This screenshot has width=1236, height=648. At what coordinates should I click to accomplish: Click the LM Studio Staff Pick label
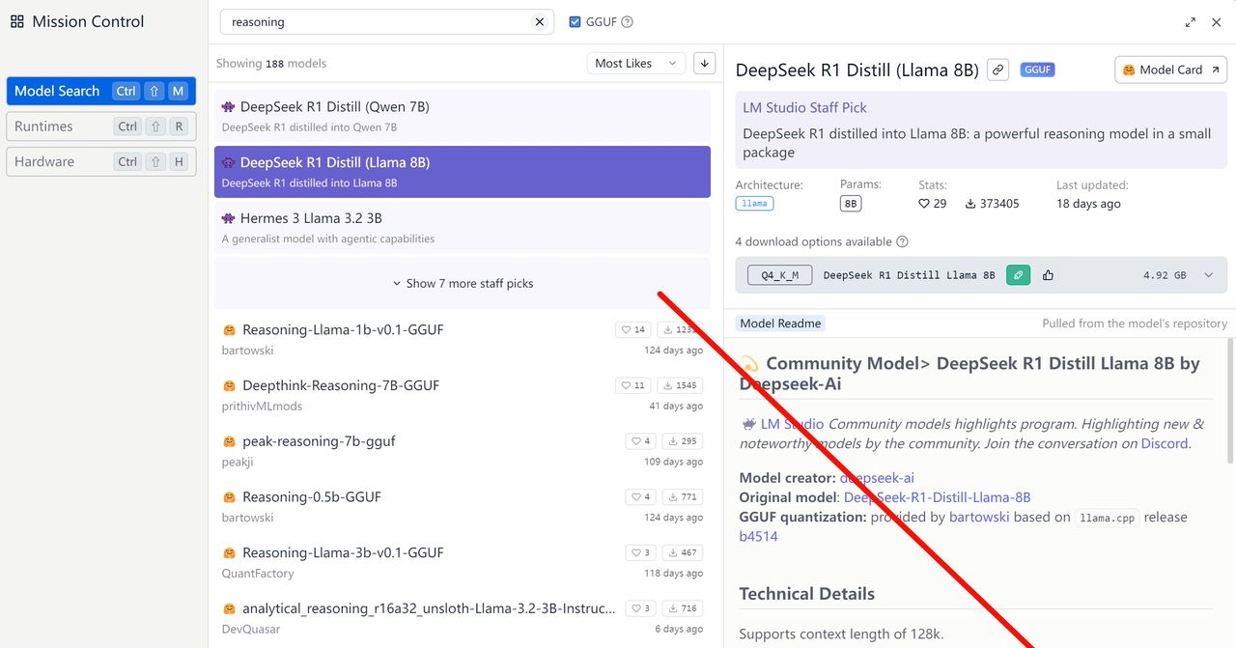(x=805, y=108)
